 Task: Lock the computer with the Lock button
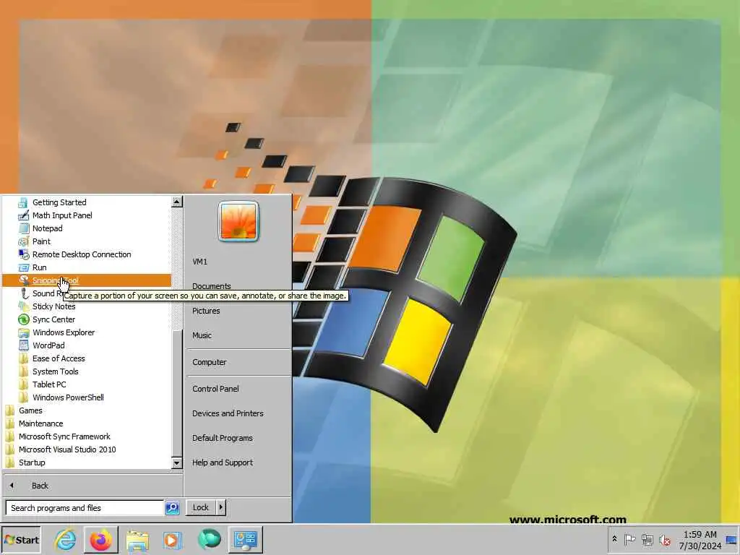201,507
